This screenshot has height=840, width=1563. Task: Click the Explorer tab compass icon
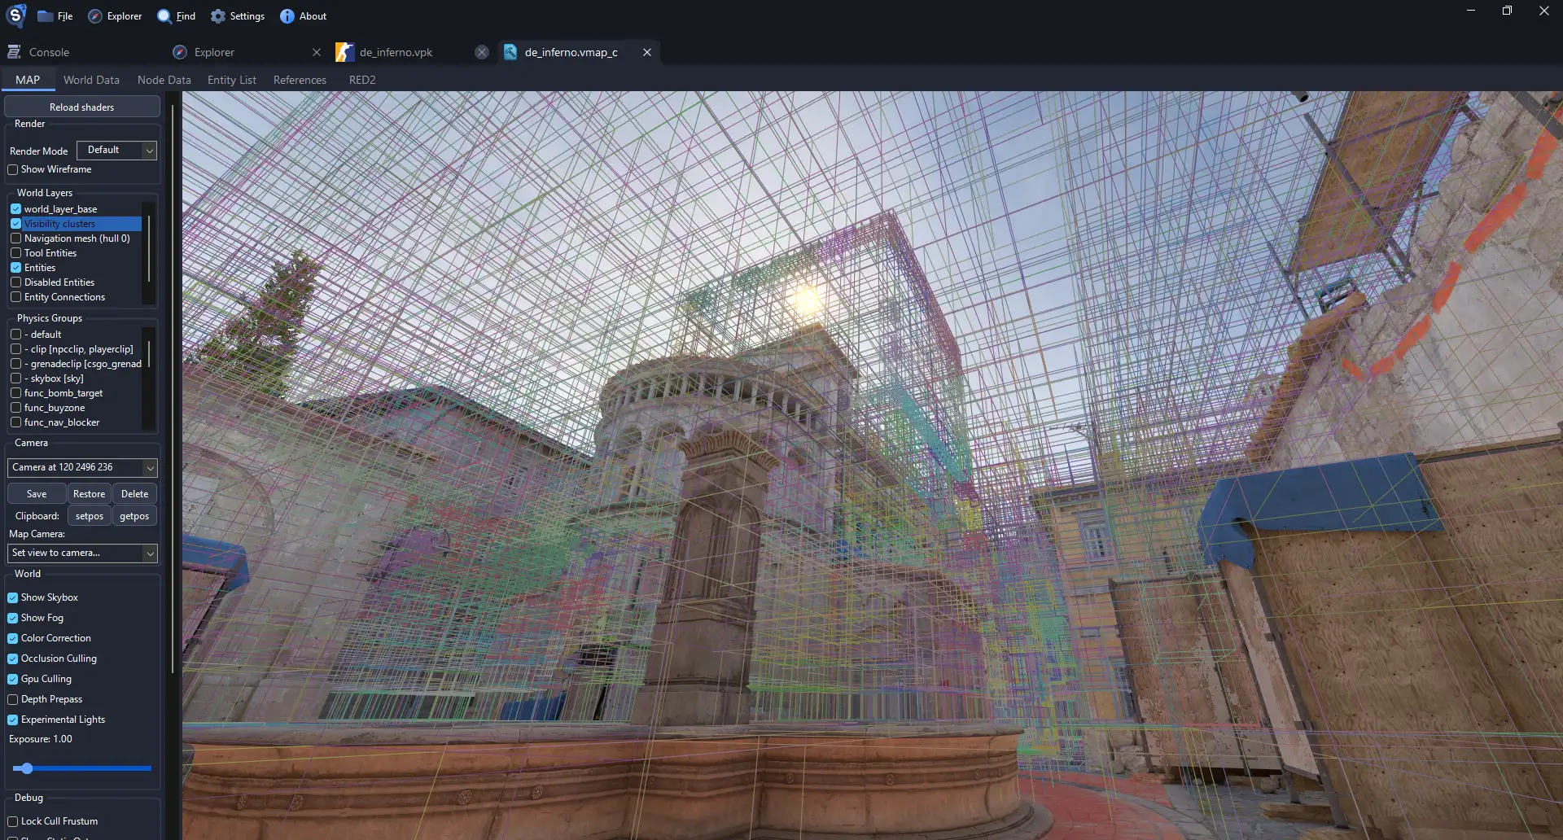[x=180, y=52]
